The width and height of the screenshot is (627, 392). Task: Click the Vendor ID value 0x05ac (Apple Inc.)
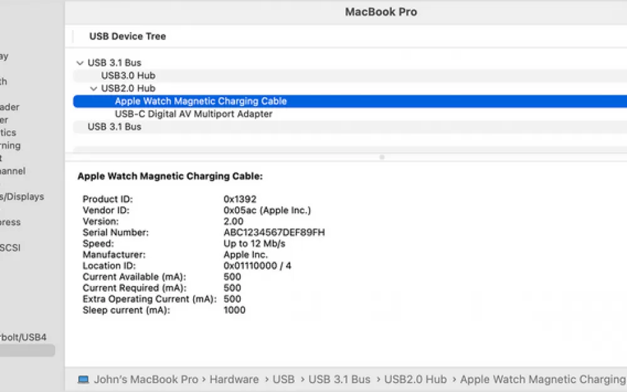click(267, 210)
